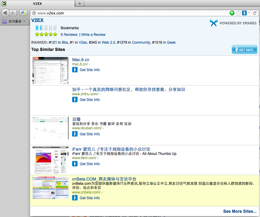Click the bookmark star icon in address bar
This screenshot has height=217, width=260.
(239, 13)
